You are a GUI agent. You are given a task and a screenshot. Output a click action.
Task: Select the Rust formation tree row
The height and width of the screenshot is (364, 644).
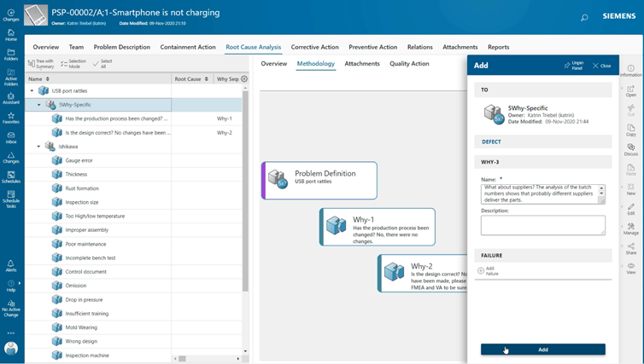pos(133,188)
